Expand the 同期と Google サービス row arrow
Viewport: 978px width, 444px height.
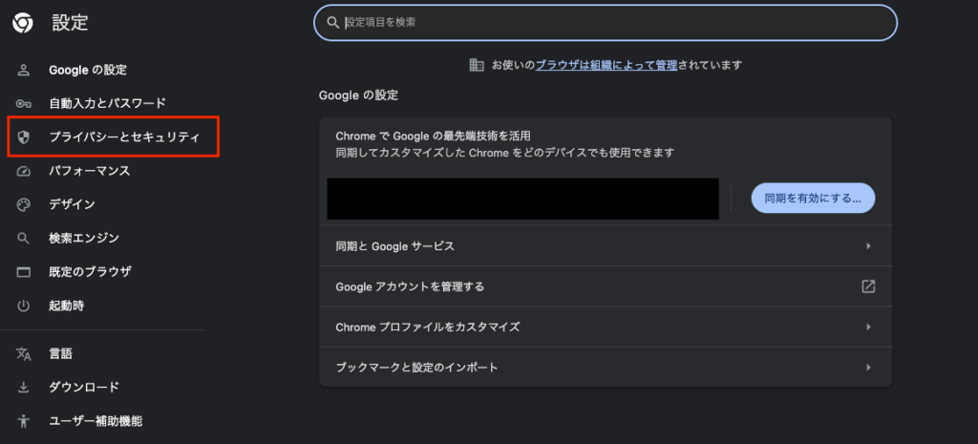pyautogui.click(x=868, y=246)
